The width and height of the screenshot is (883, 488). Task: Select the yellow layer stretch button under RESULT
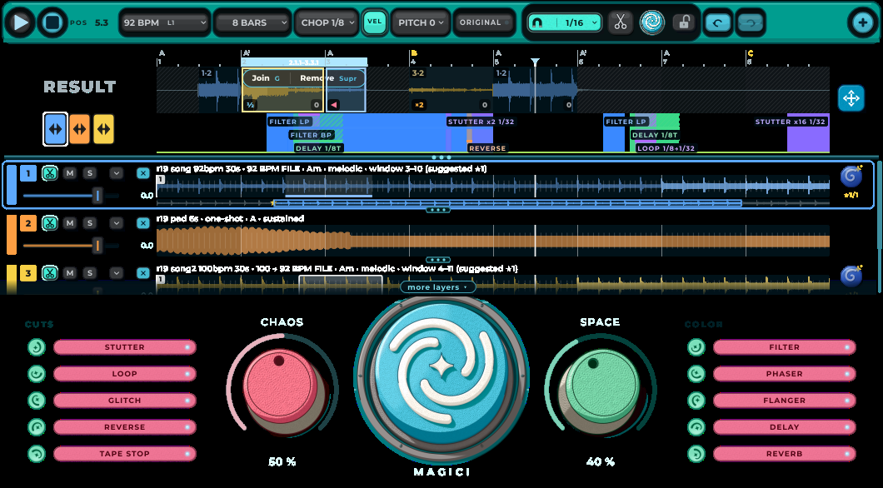pos(103,129)
